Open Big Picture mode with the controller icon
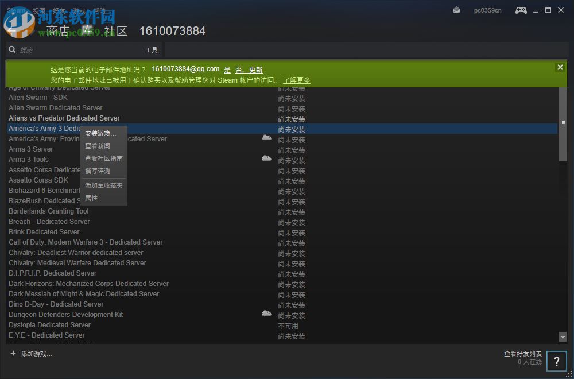This screenshot has height=379, width=574. tap(521, 10)
